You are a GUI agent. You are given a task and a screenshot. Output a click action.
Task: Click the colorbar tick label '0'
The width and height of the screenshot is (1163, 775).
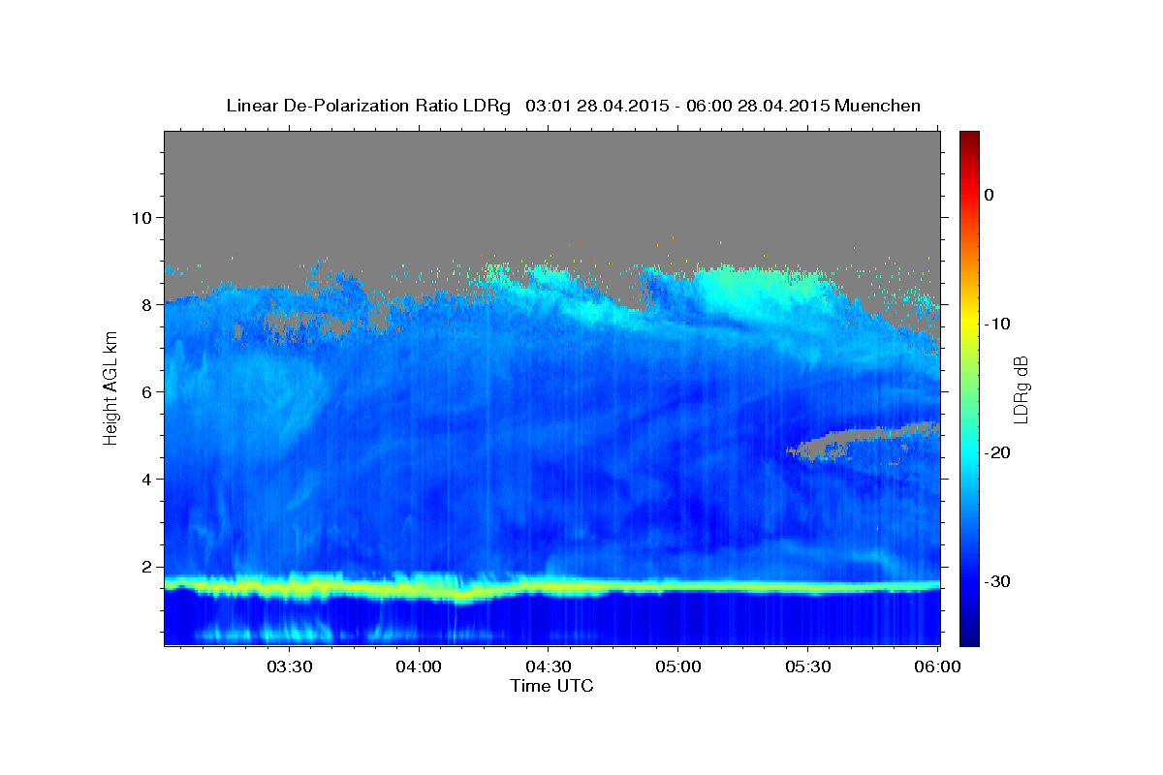click(990, 195)
